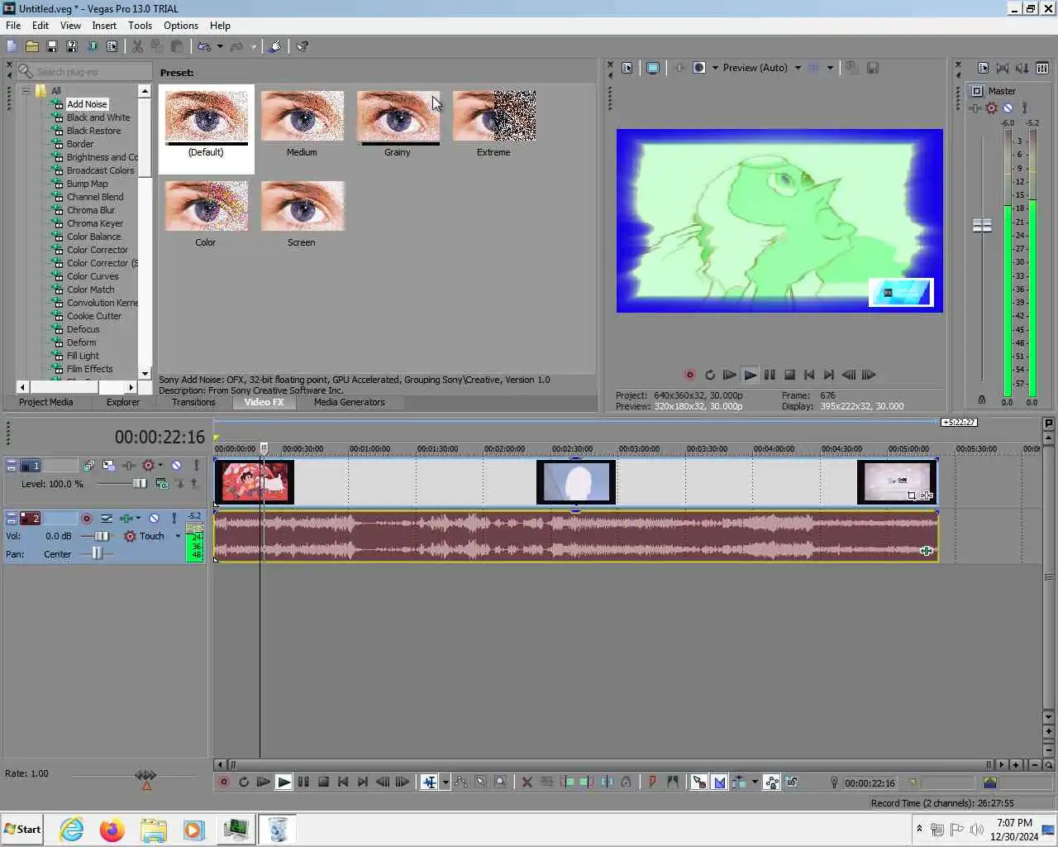Click Play on the timeline transport bar
This screenshot has height=847, width=1058.
point(284,782)
